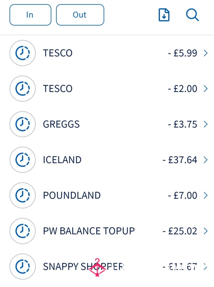Open the search magnifier icon

[192, 15]
